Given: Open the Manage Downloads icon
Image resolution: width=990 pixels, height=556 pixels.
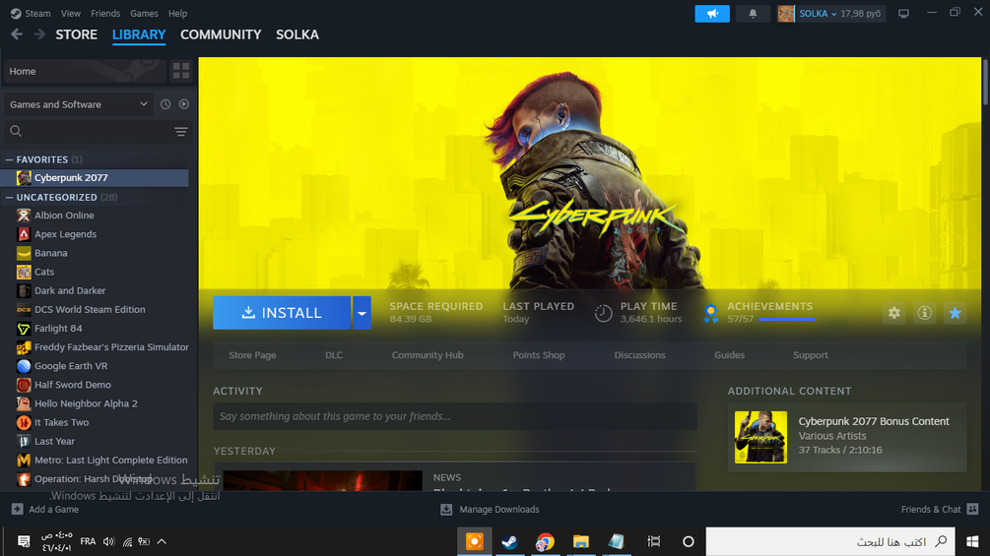Looking at the screenshot, I should click(x=446, y=510).
